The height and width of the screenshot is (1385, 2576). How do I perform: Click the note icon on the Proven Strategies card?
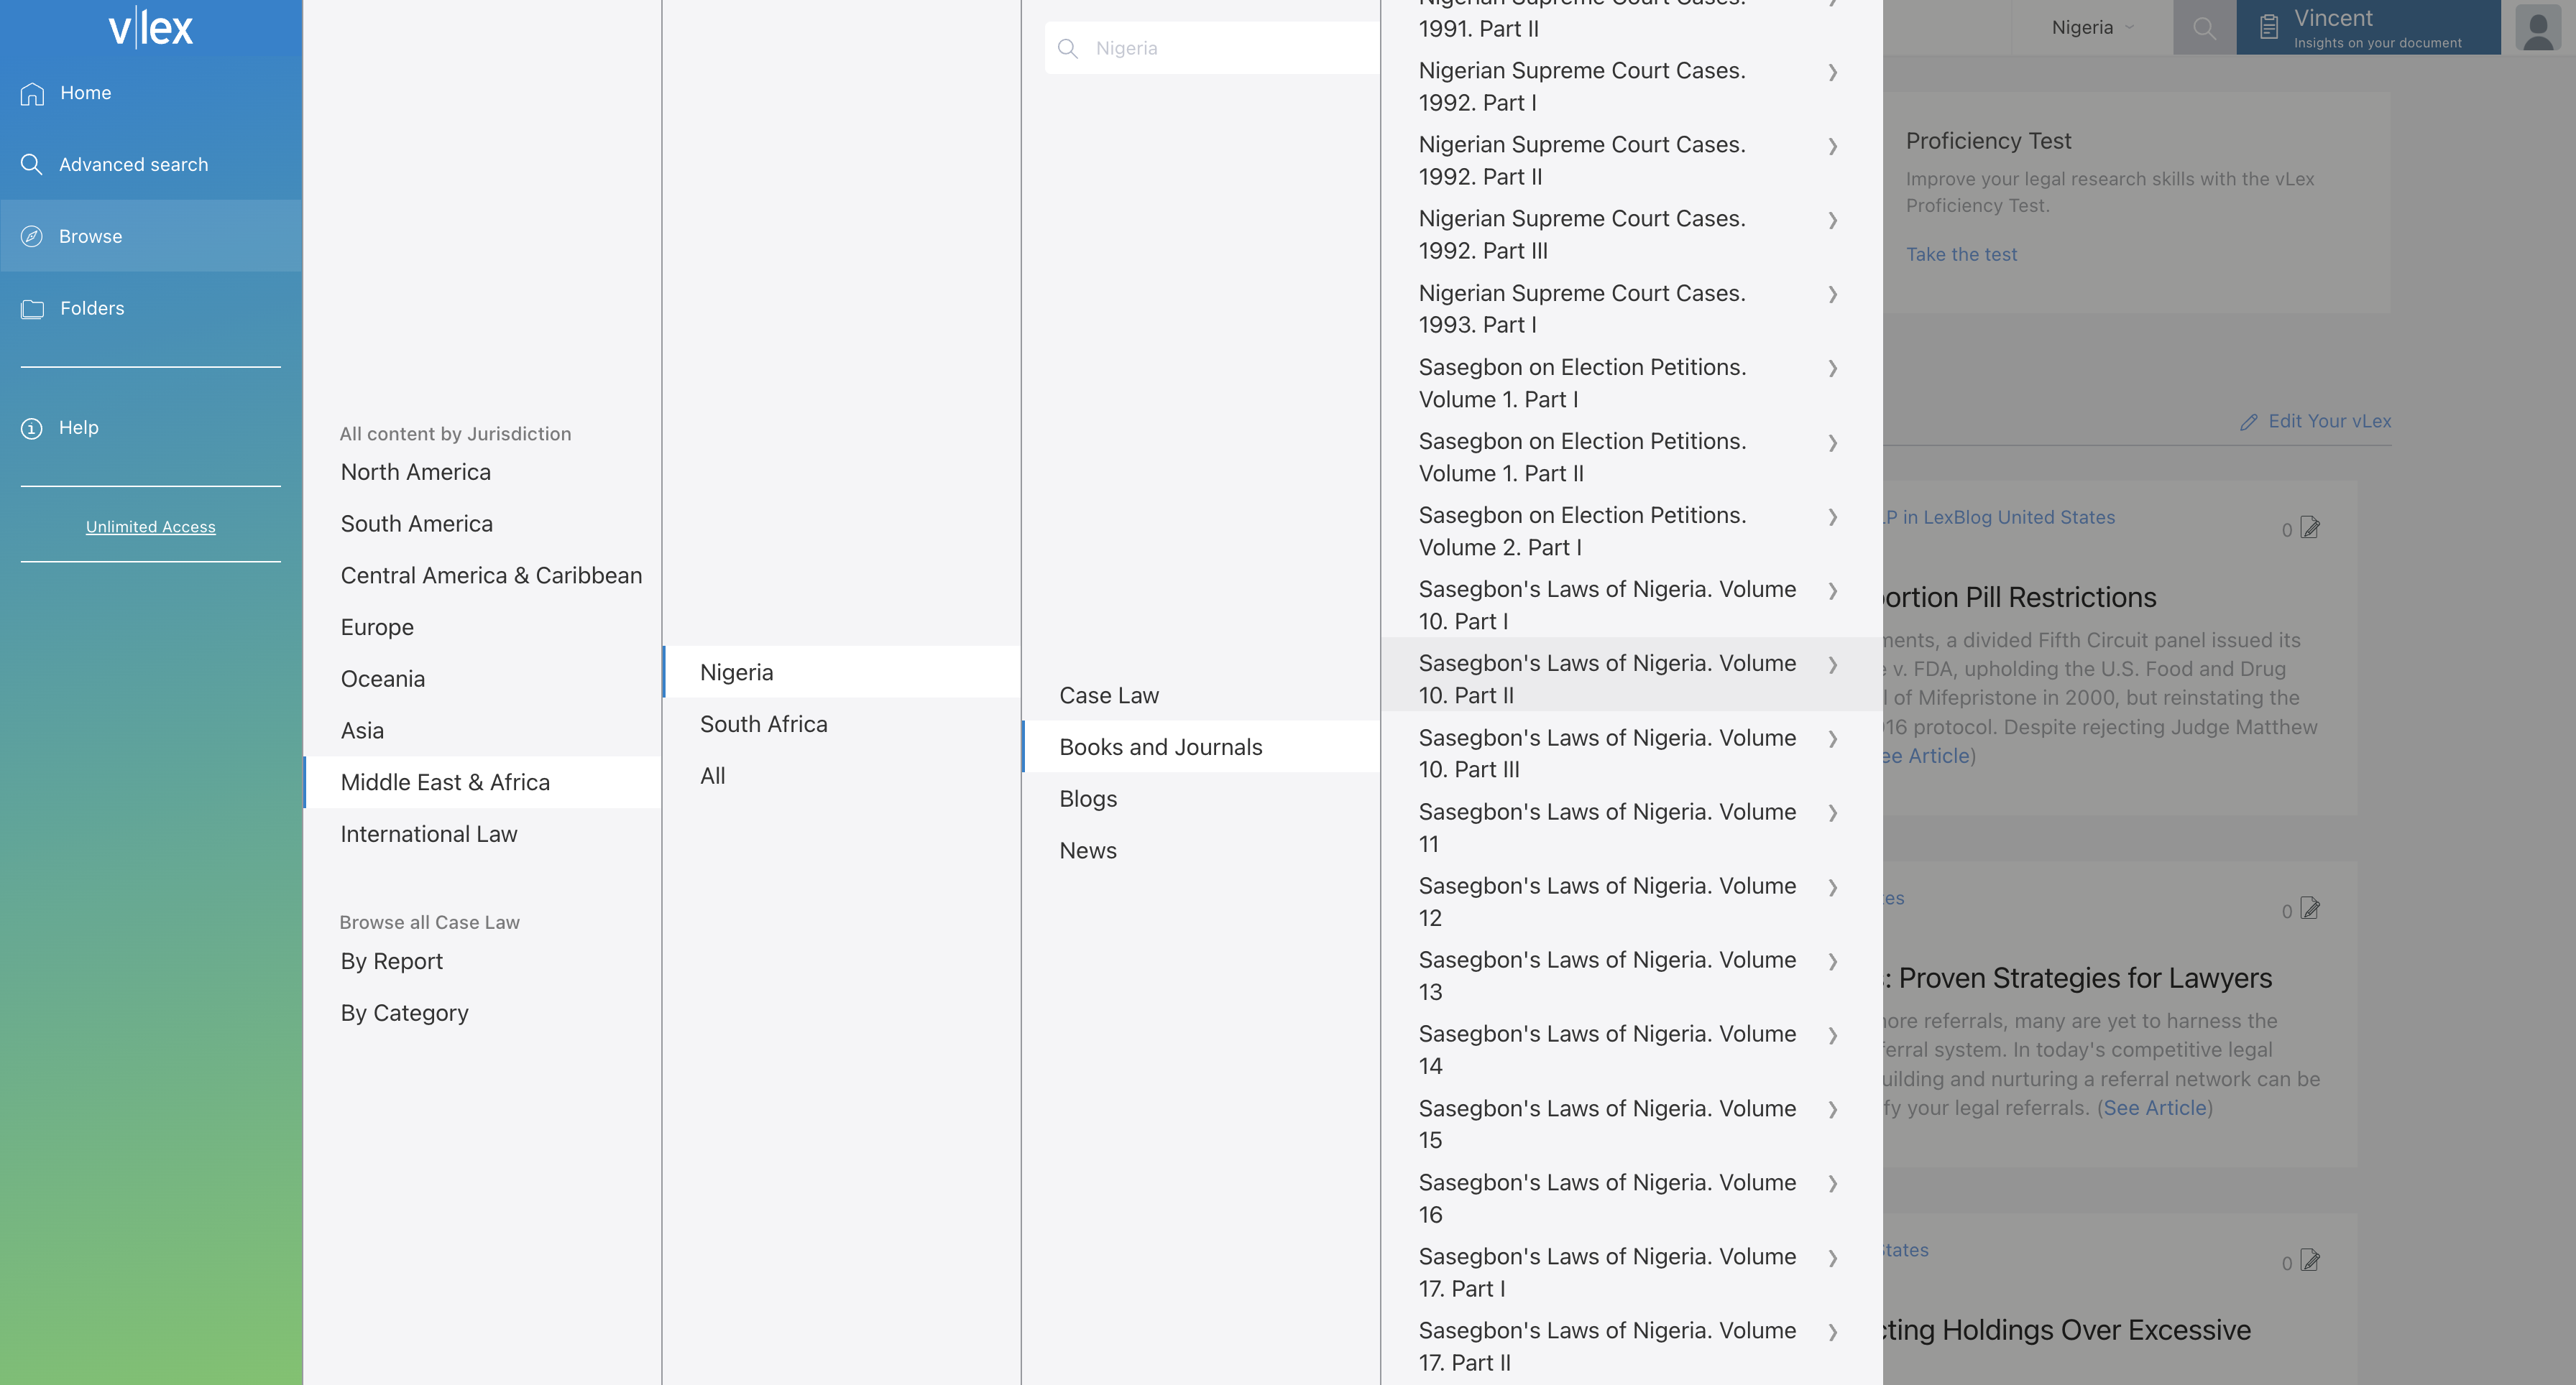pyautogui.click(x=2310, y=908)
